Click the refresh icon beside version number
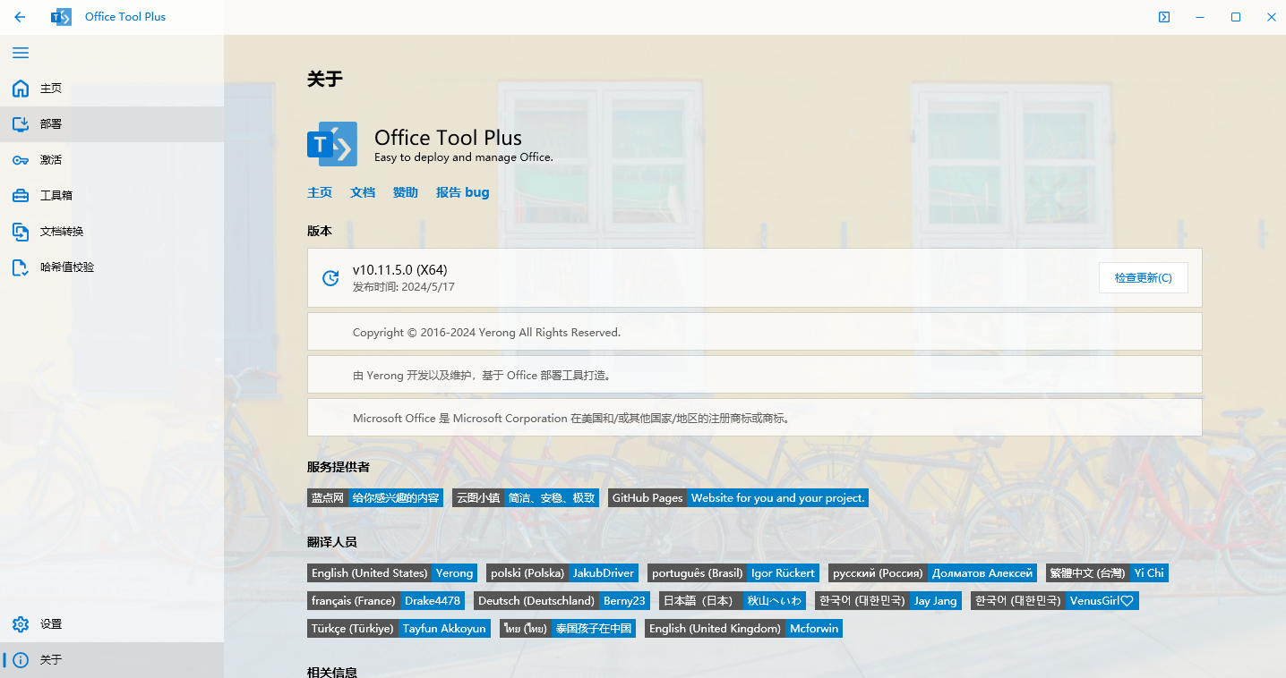The image size is (1286, 678). [330, 278]
